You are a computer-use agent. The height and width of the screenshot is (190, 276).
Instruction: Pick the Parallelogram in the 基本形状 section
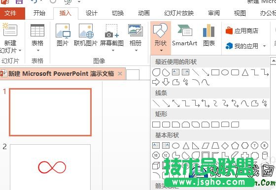[x=206, y=146]
